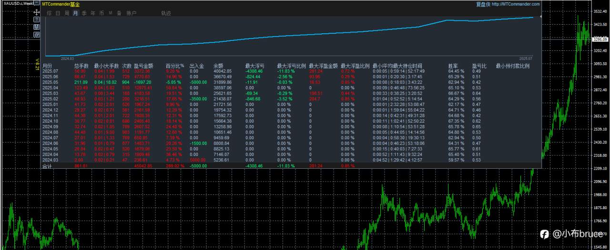Switch to the 季 quarterly tab
The width and height of the screenshot is (610, 250).
pos(84,13)
